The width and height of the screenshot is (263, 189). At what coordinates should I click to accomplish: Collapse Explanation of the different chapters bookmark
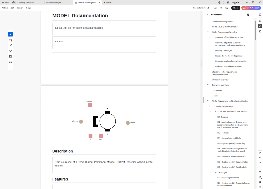coord(209,37)
